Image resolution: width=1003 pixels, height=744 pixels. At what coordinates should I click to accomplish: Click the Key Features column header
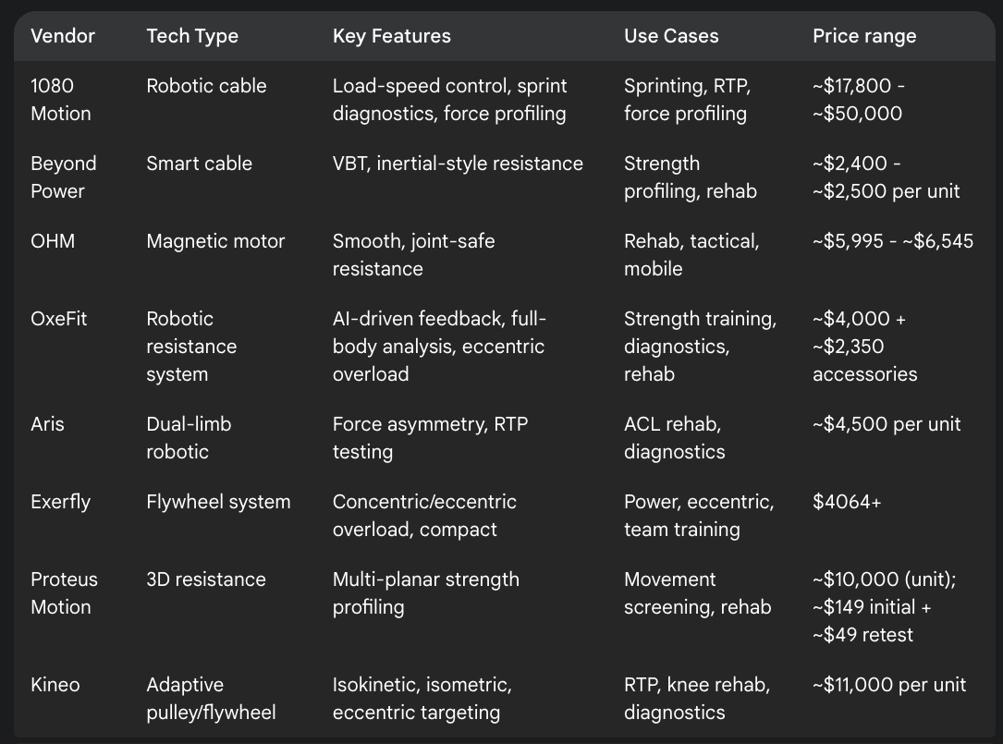click(x=391, y=36)
